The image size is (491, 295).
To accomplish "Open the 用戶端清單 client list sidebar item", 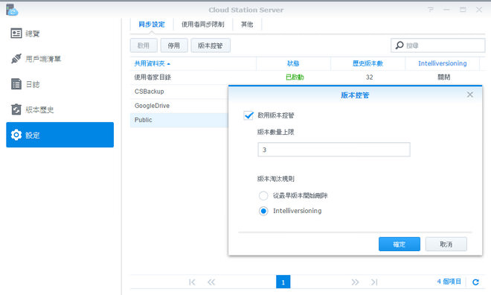I will [x=60, y=59].
